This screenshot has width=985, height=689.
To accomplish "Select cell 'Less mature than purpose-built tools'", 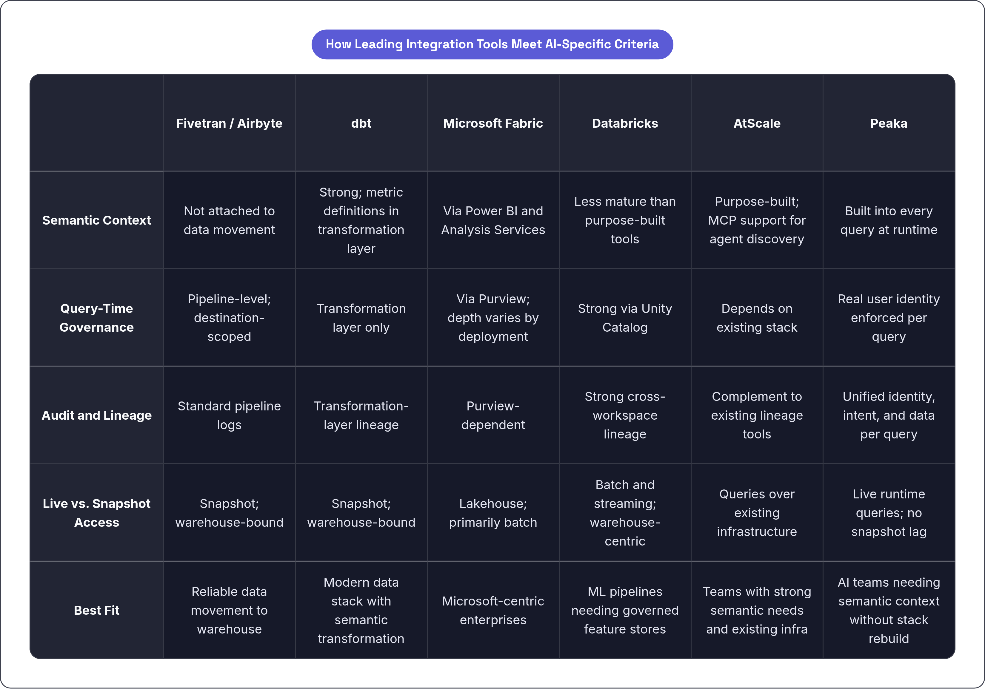I will (625, 220).
